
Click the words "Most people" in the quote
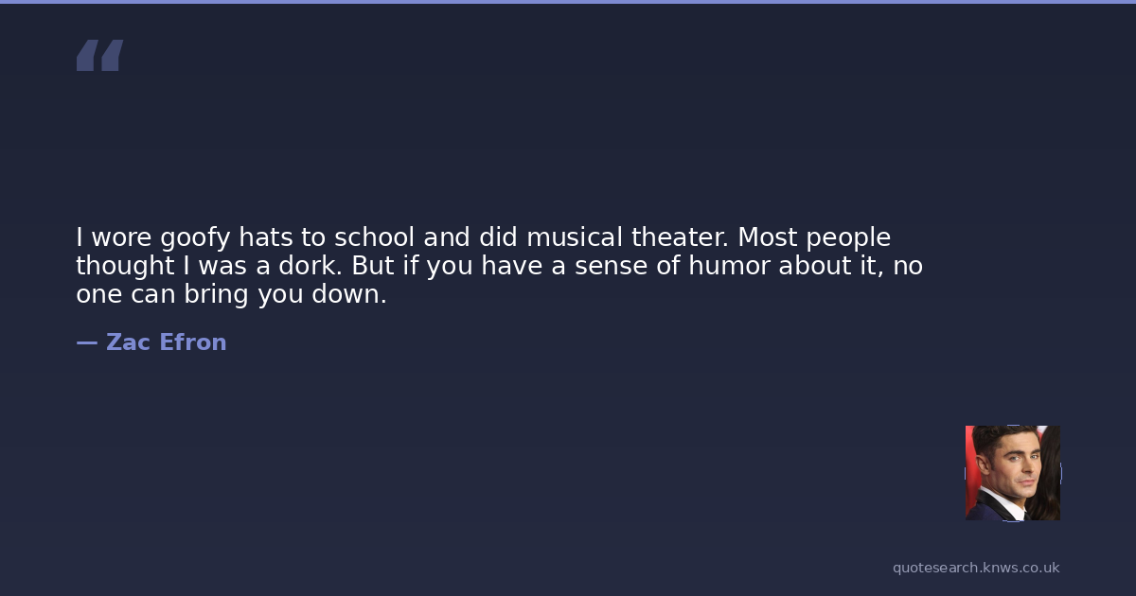(x=814, y=237)
